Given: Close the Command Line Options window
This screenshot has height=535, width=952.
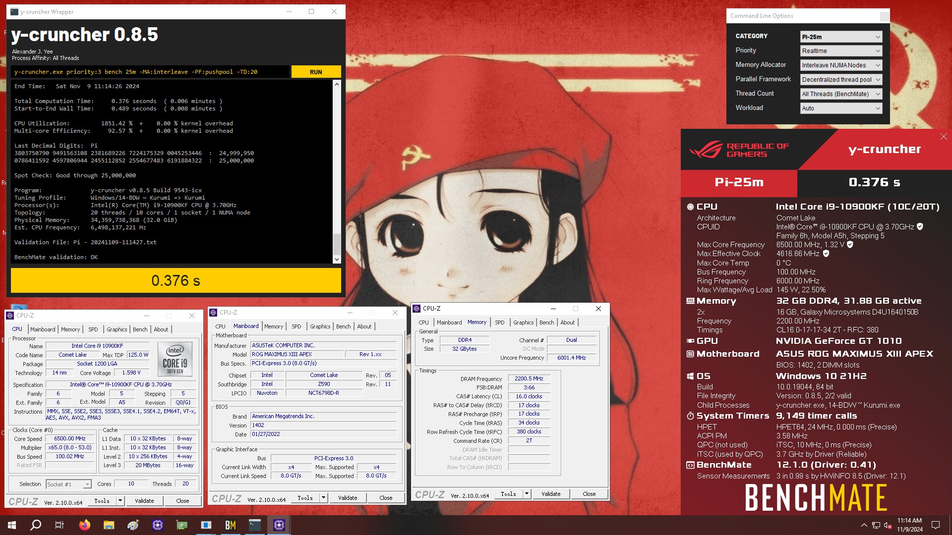Looking at the screenshot, I should (884, 16).
